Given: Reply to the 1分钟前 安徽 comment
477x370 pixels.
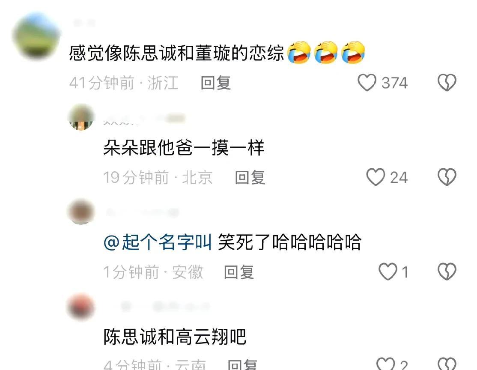Looking at the screenshot, I should pyautogui.click(x=239, y=272).
